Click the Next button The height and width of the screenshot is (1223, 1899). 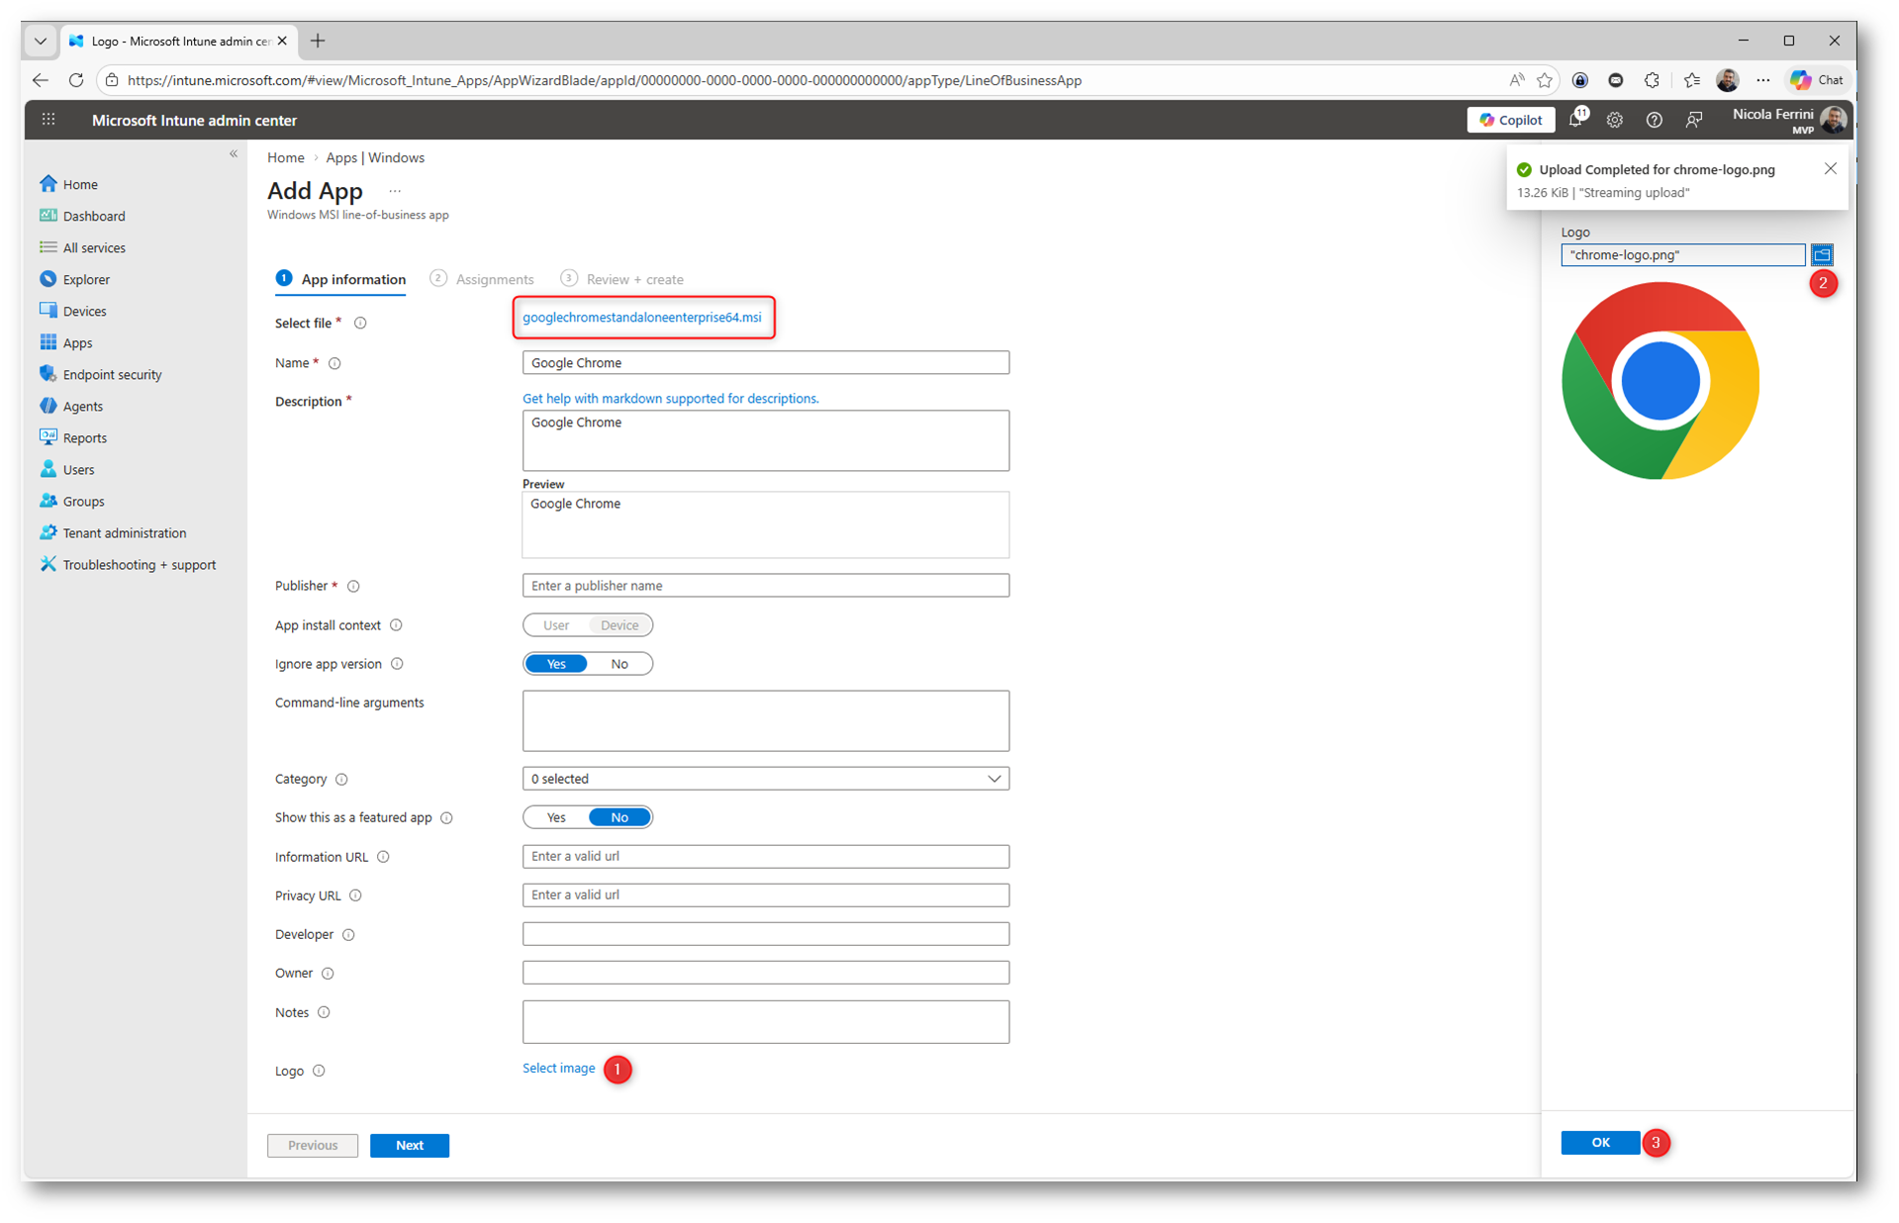tap(409, 1145)
